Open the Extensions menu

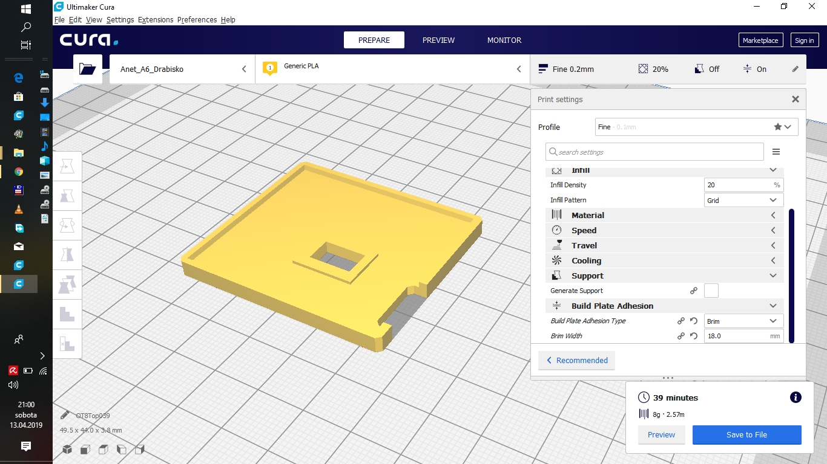156,19
